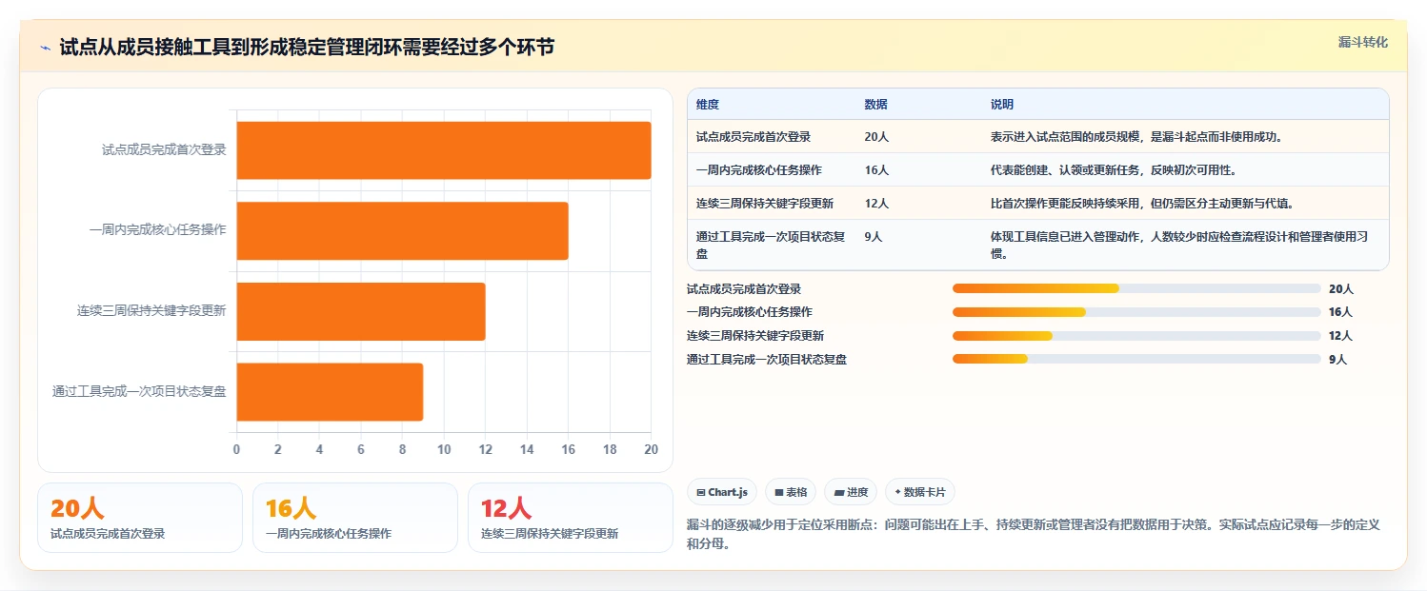Screen dimensions: 1427x591
Task: Click the 漏斗转化 tag in header
Action: (1363, 43)
